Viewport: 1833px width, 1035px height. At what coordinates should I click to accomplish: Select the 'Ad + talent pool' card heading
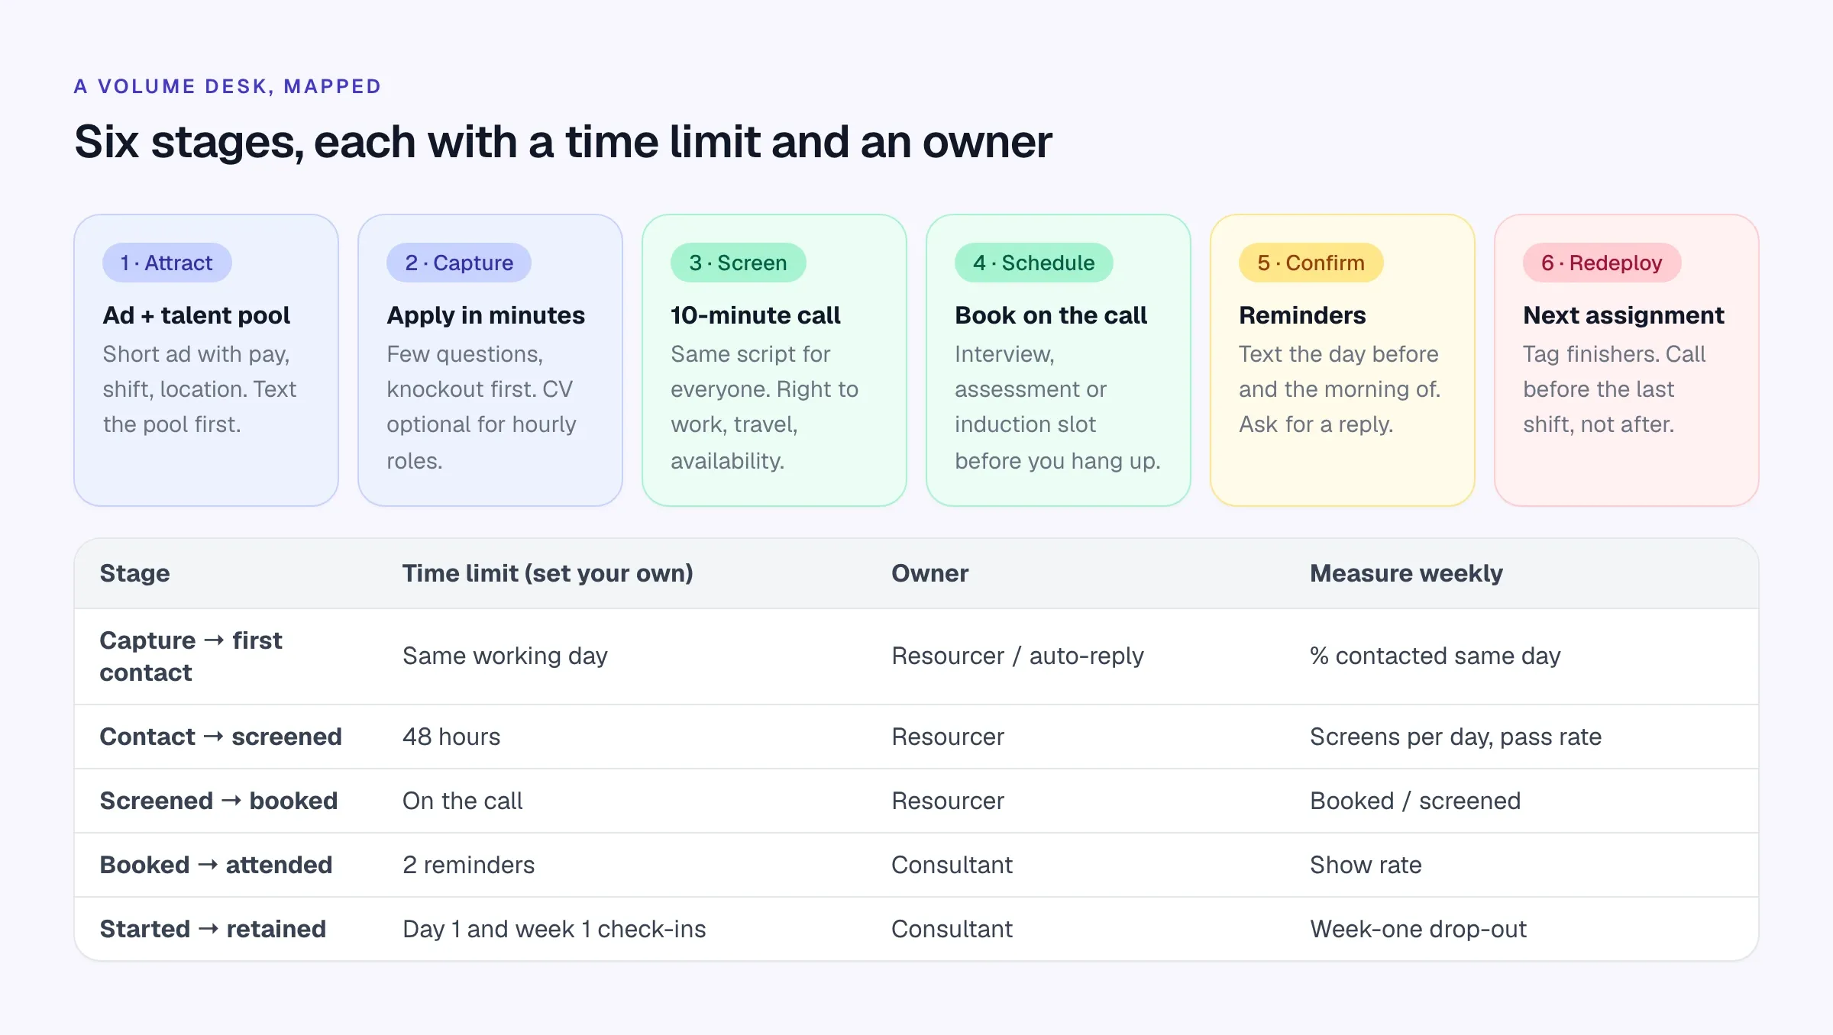click(196, 315)
